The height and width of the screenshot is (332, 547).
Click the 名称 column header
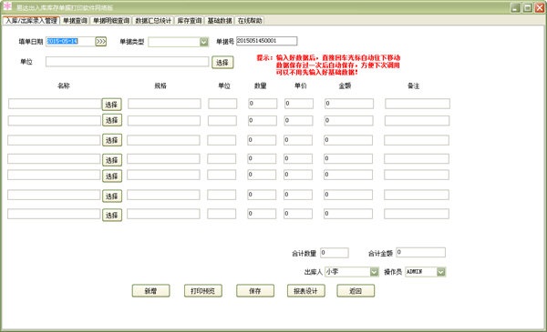pos(64,86)
